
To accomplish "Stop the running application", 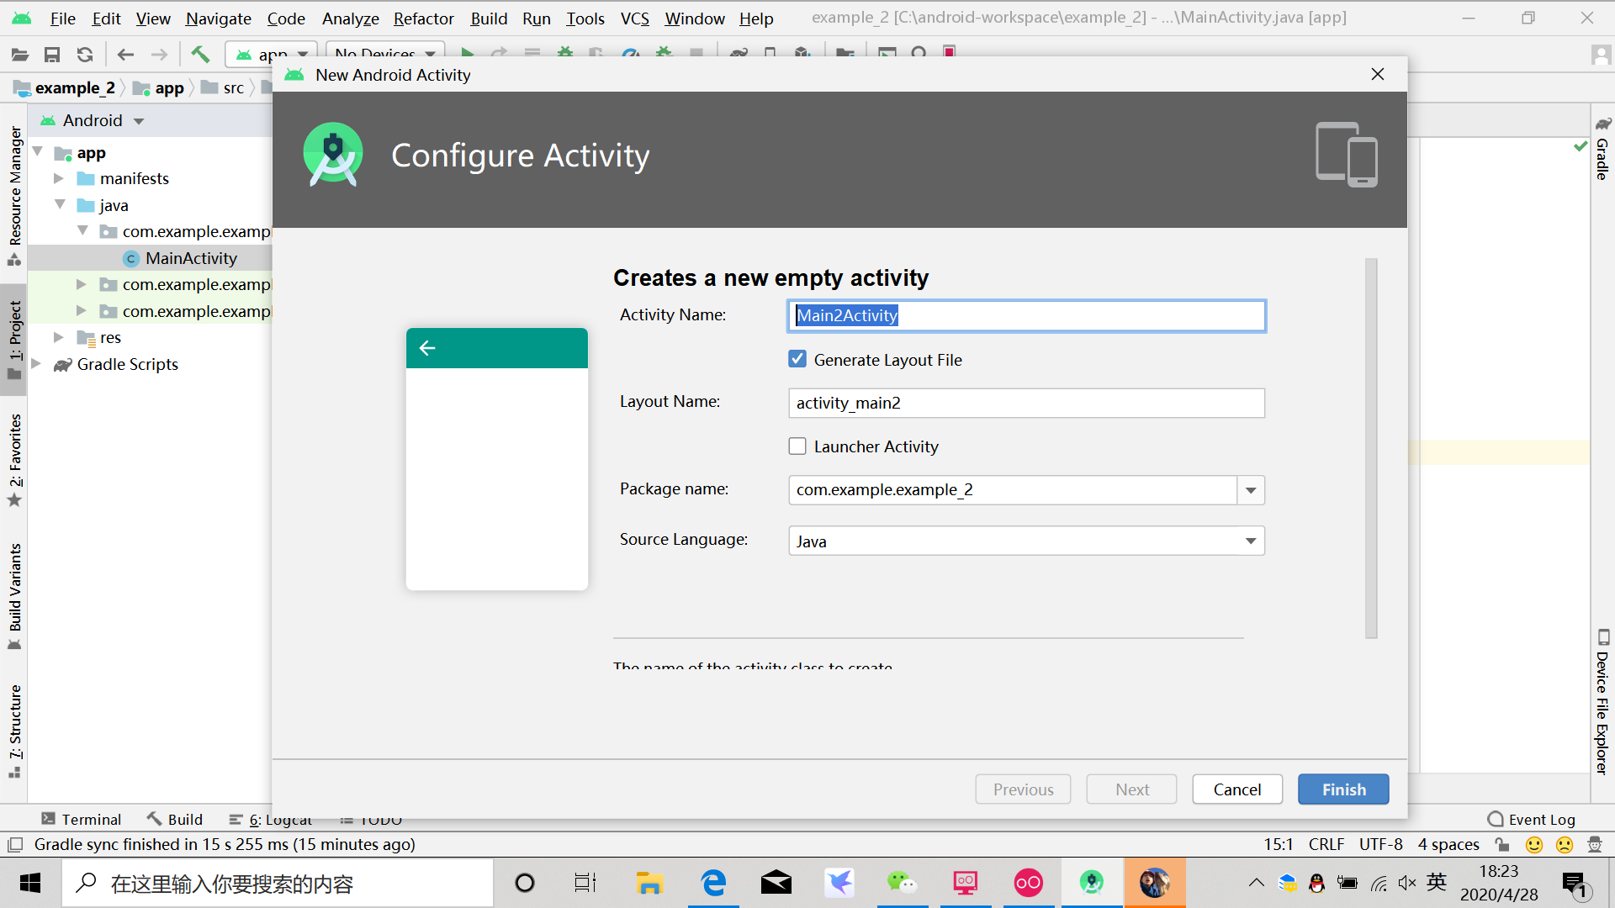I will [x=696, y=54].
